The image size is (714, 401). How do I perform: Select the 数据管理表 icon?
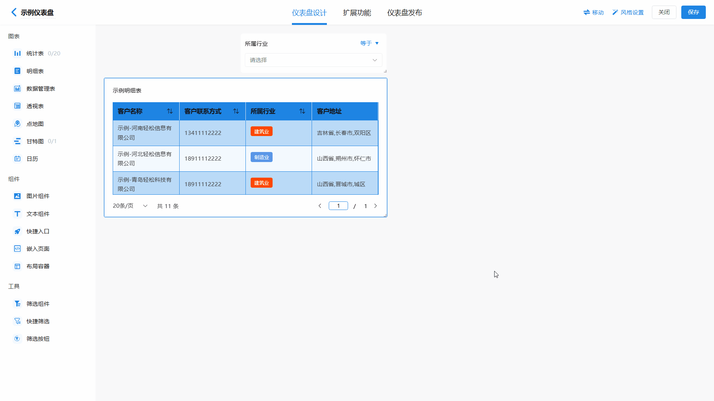point(17,88)
